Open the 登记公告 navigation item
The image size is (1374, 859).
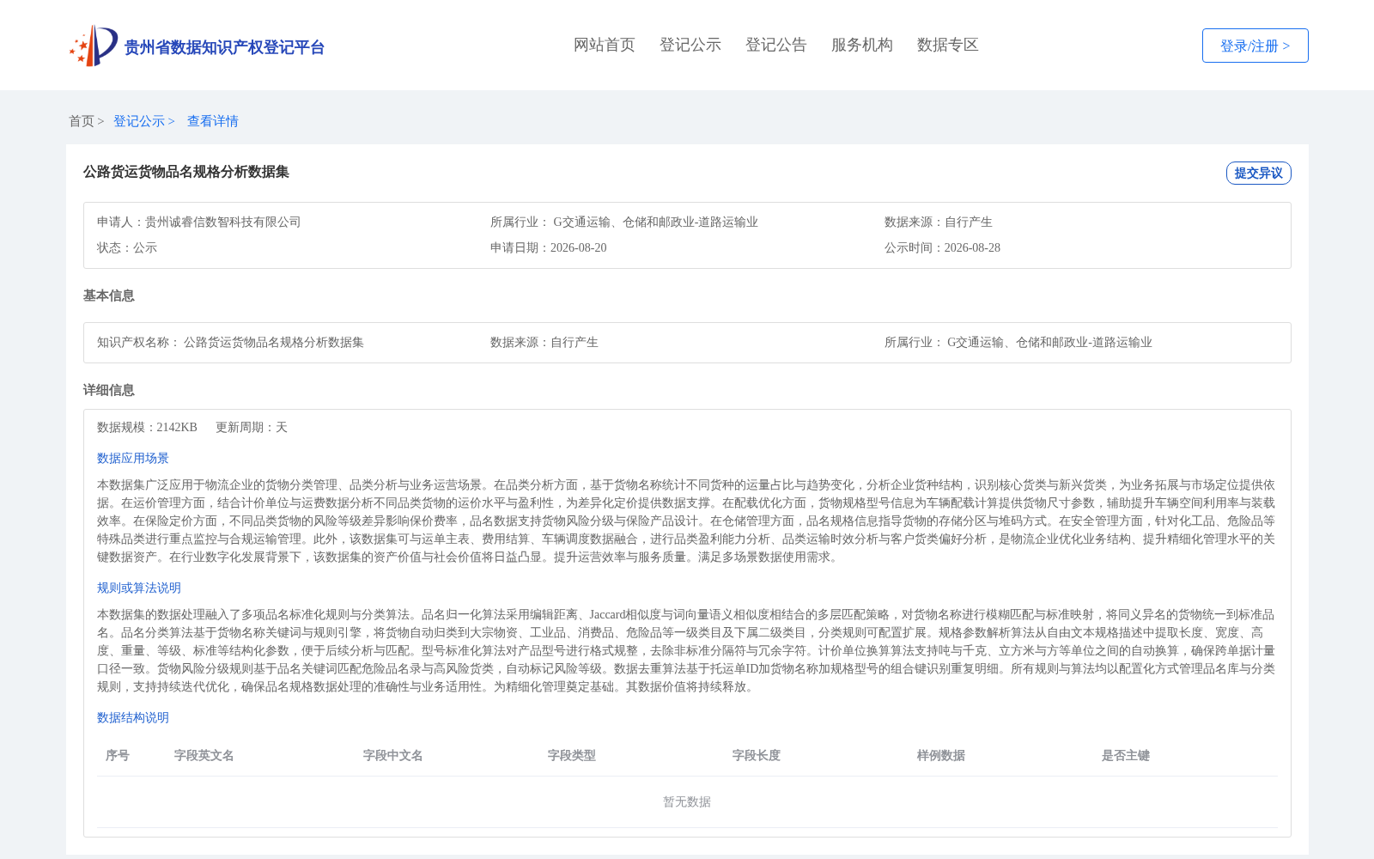pos(776,45)
